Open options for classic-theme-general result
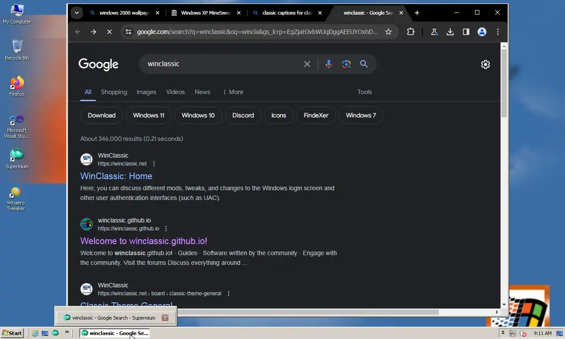 tap(229, 294)
